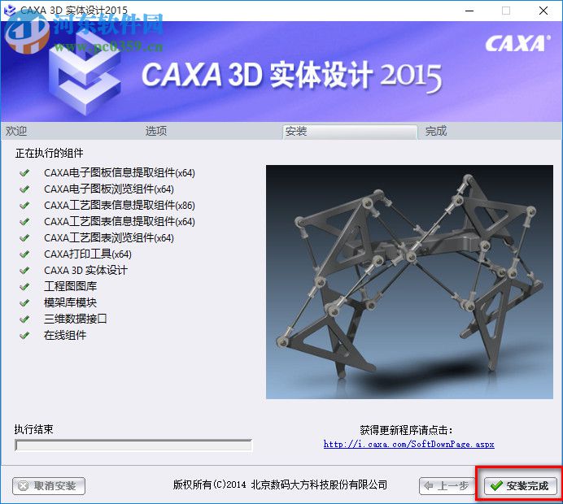Select the 完成 step tab
The image size is (563, 504).
(x=436, y=131)
